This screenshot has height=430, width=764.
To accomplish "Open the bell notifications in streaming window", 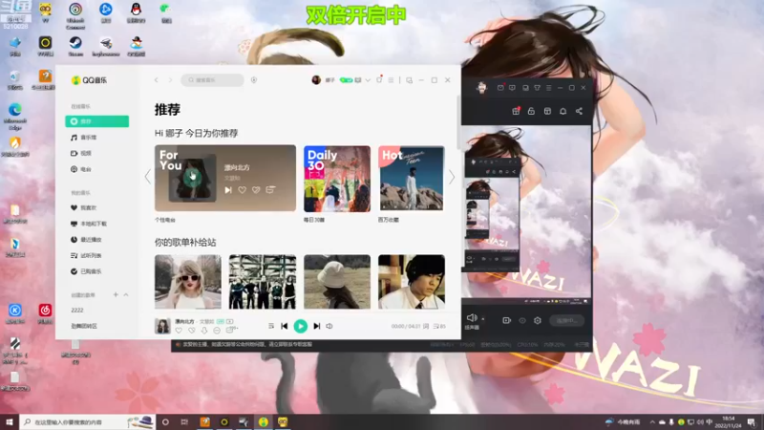I will point(562,111).
